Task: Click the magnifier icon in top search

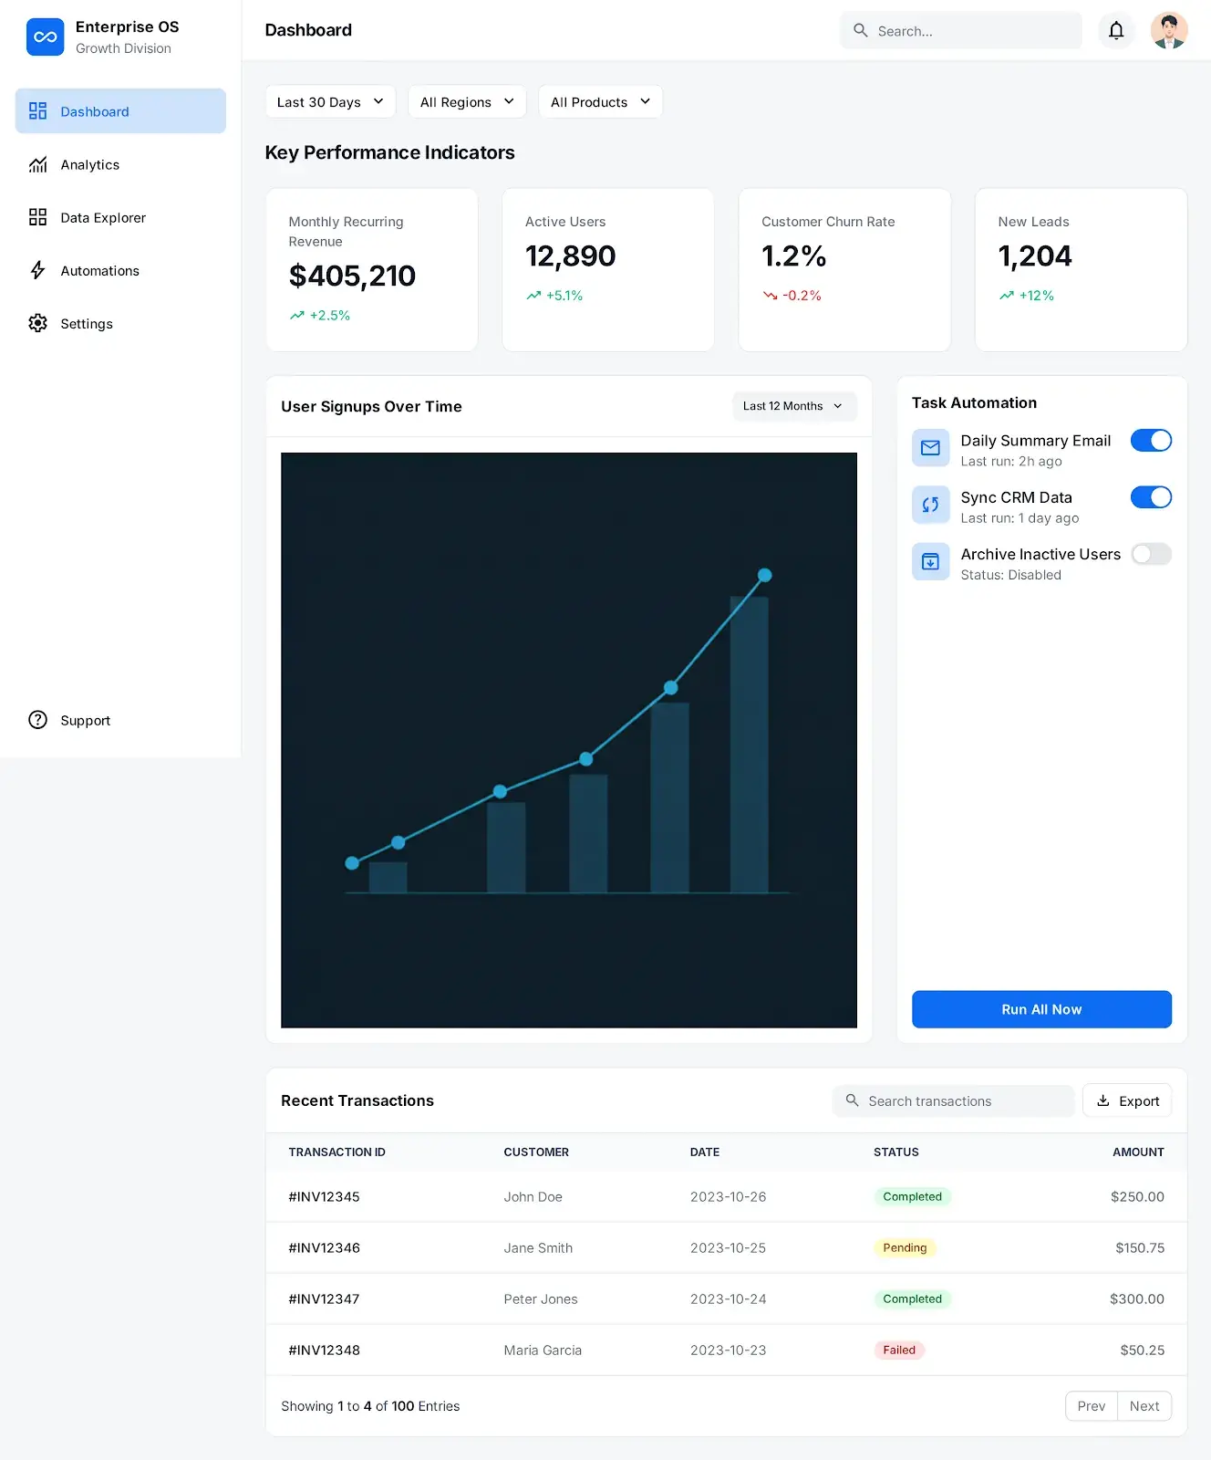Action: (860, 30)
